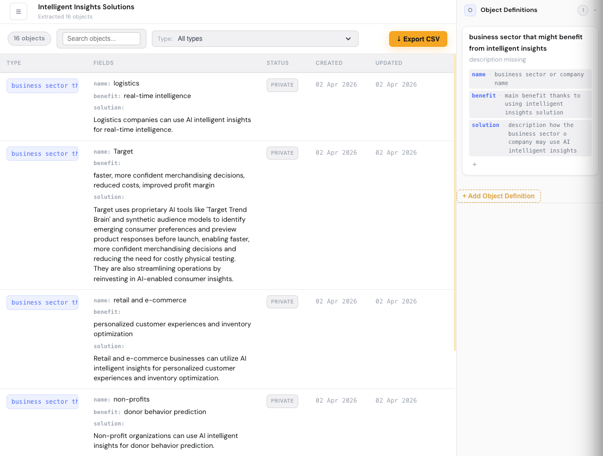603x456 pixels.
Task: Export the objects as CSV
Action: coord(418,39)
